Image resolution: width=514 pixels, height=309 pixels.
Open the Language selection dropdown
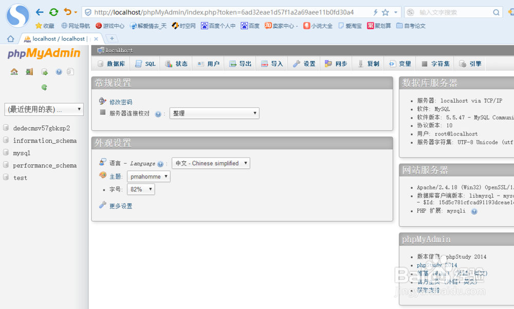211,163
